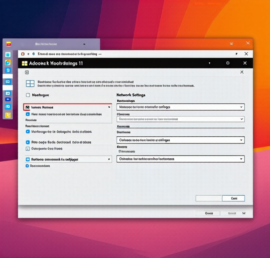Click the blue icon in the lower bordered left-pane row

click(28, 159)
